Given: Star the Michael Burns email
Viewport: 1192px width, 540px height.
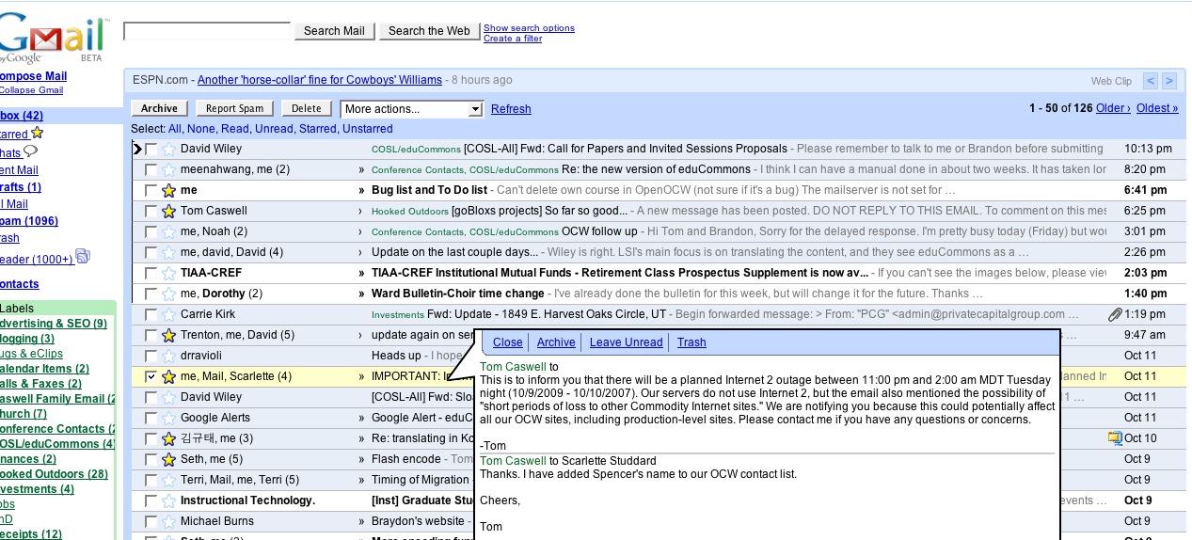Looking at the screenshot, I should [x=168, y=521].
